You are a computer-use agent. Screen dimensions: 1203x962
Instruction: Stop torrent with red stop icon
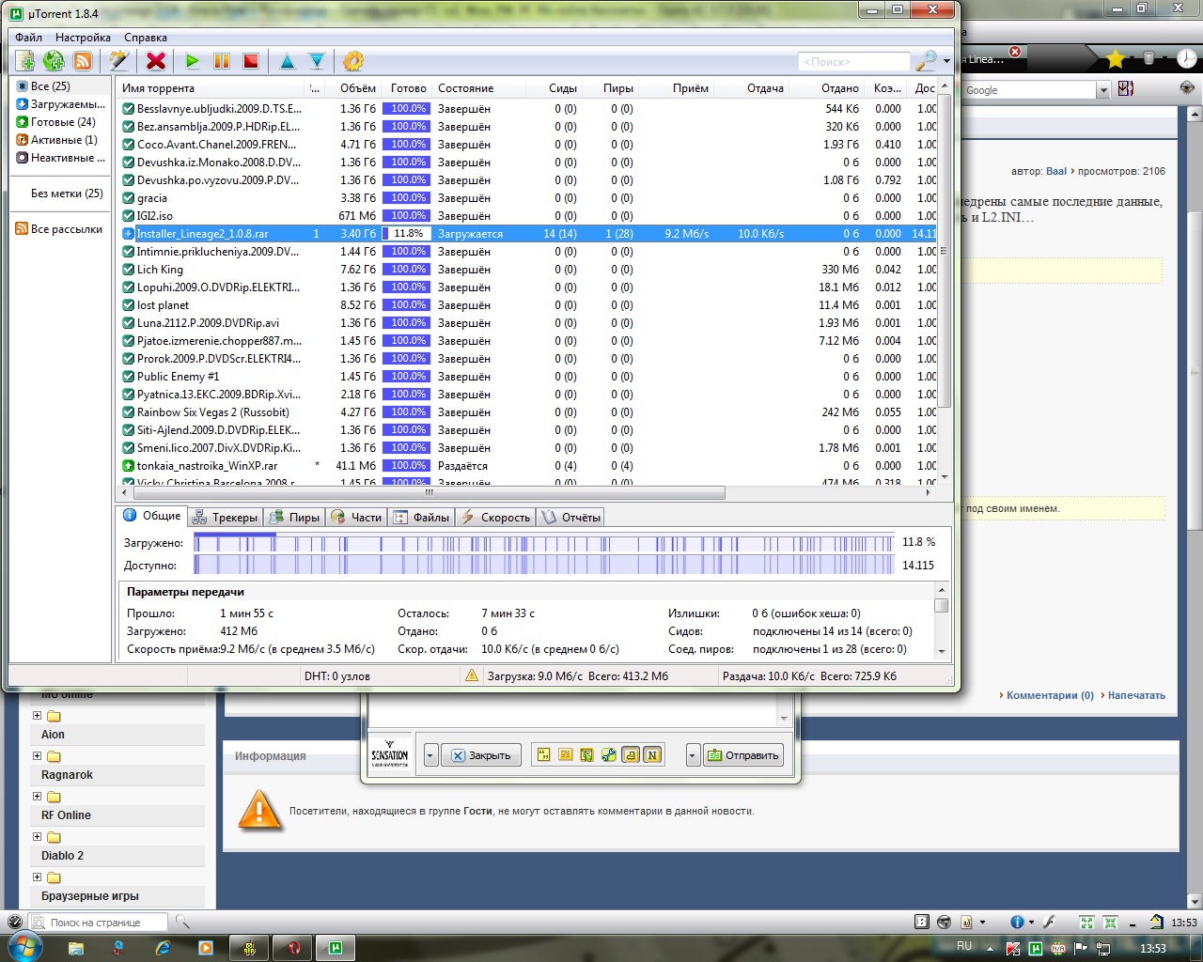click(x=251, y=61)
